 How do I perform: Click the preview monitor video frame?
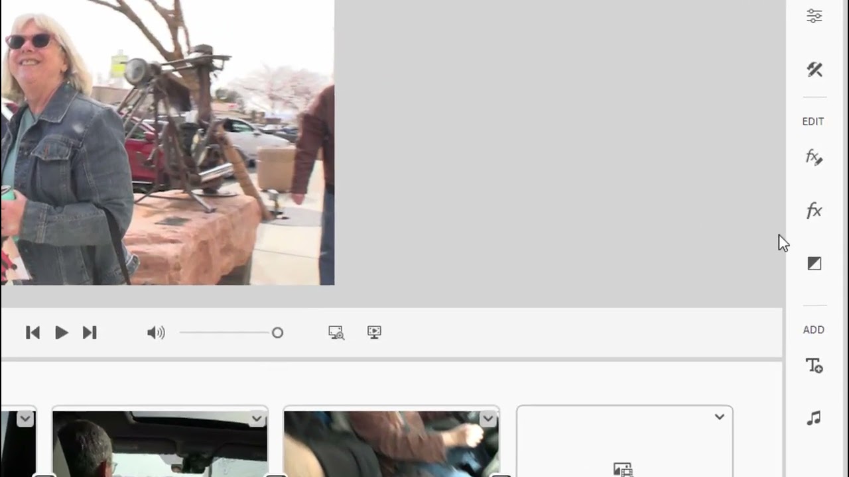167,142
